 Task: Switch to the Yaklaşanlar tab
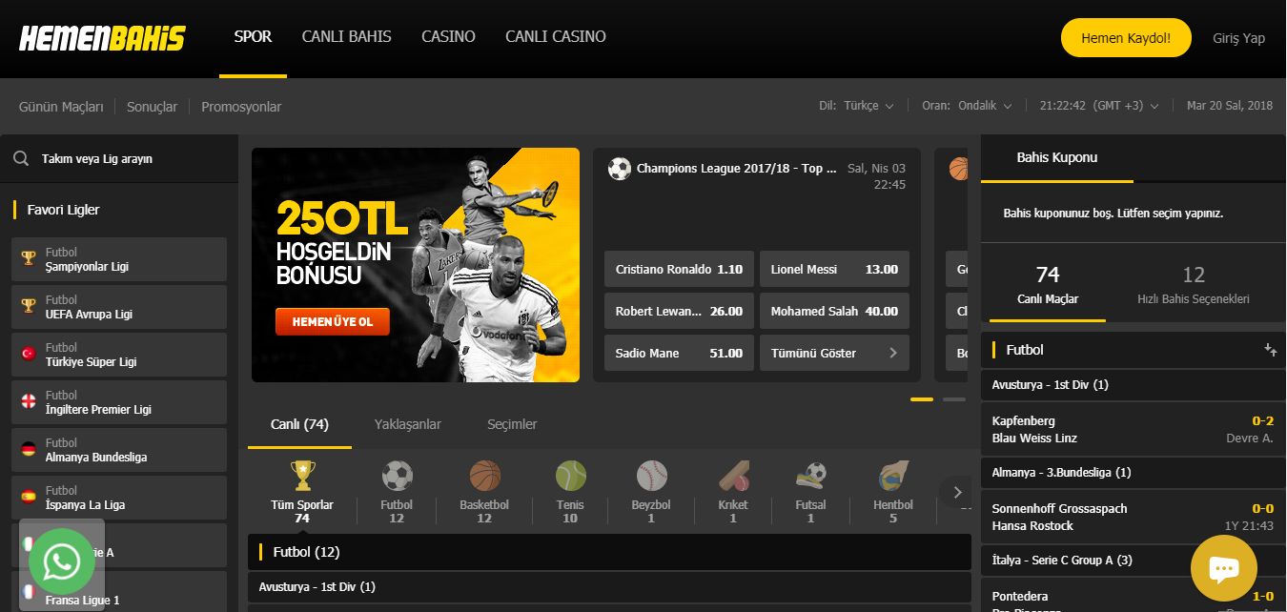click(x=407, y=424)
